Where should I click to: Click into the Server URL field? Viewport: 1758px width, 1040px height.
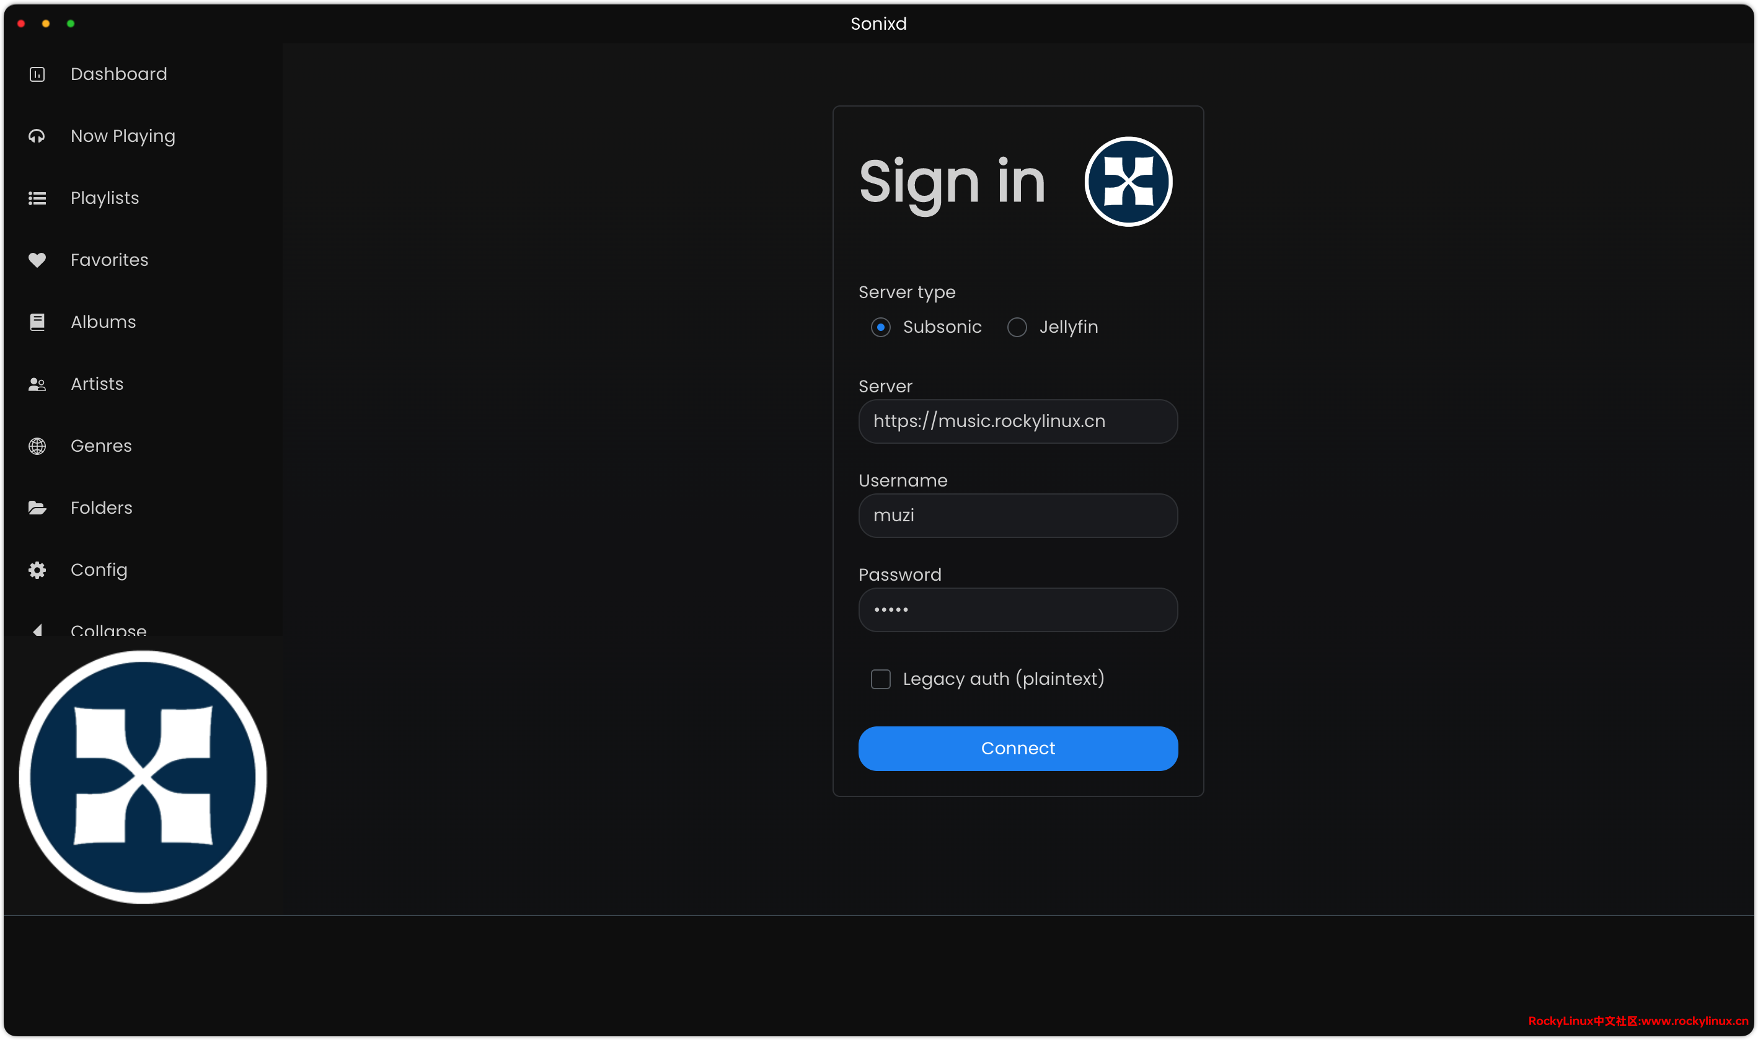click(1017, 421)
